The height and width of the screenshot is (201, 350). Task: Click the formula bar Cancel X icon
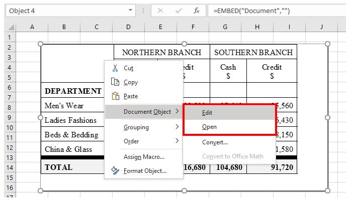click(x=160, y=11)
